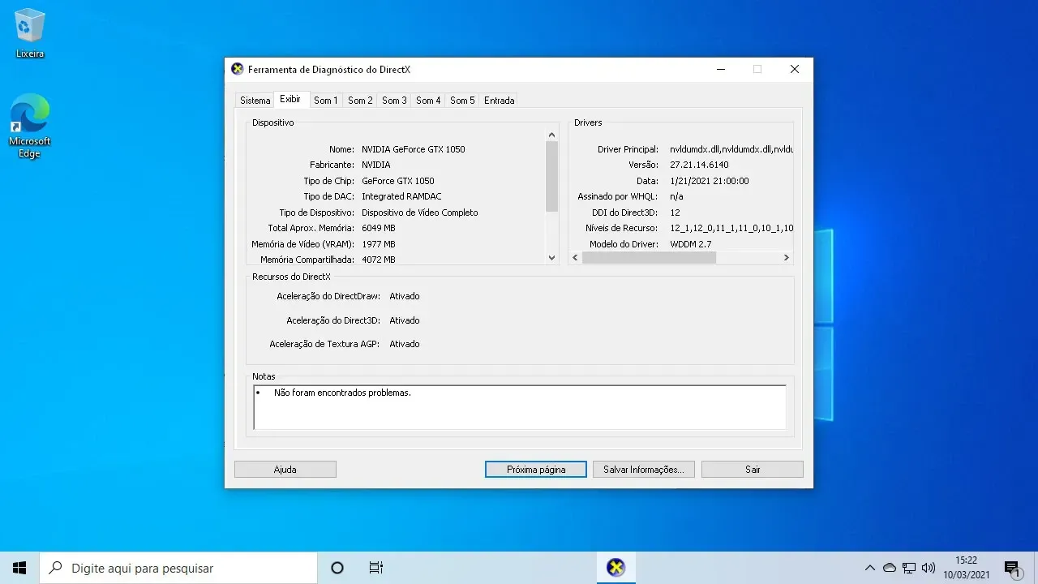
Task: Click driver version 27.21.14.6140
Action: (x=699, y=165)
